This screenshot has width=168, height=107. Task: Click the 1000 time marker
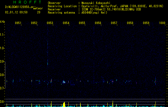pyautogui.click(x=162, y=23)
